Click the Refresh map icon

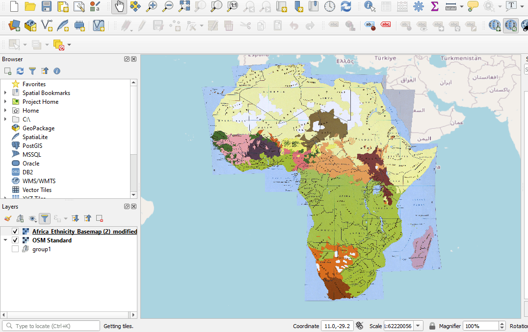pos(346,6)
